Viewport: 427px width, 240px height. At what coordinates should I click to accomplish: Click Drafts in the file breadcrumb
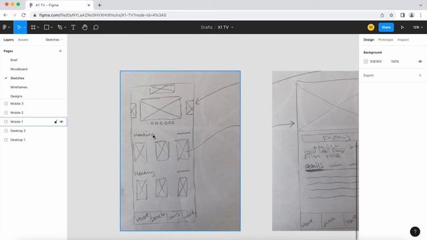coord(207,27)
